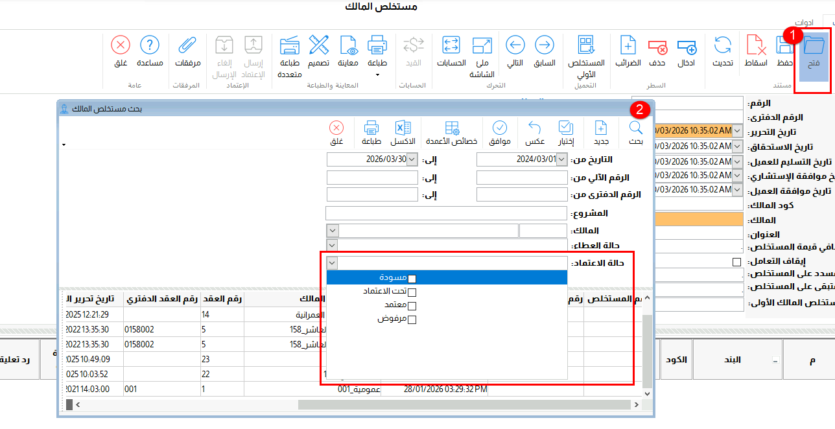835x429 pixels.
Task: Click the تحديث (Refresh) icon
Action: click(x=722, y=51)
